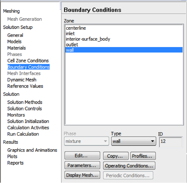The width and height of the screenshot is (187, 183).
Task: Open the Models task page
Action: coord(14,42)
